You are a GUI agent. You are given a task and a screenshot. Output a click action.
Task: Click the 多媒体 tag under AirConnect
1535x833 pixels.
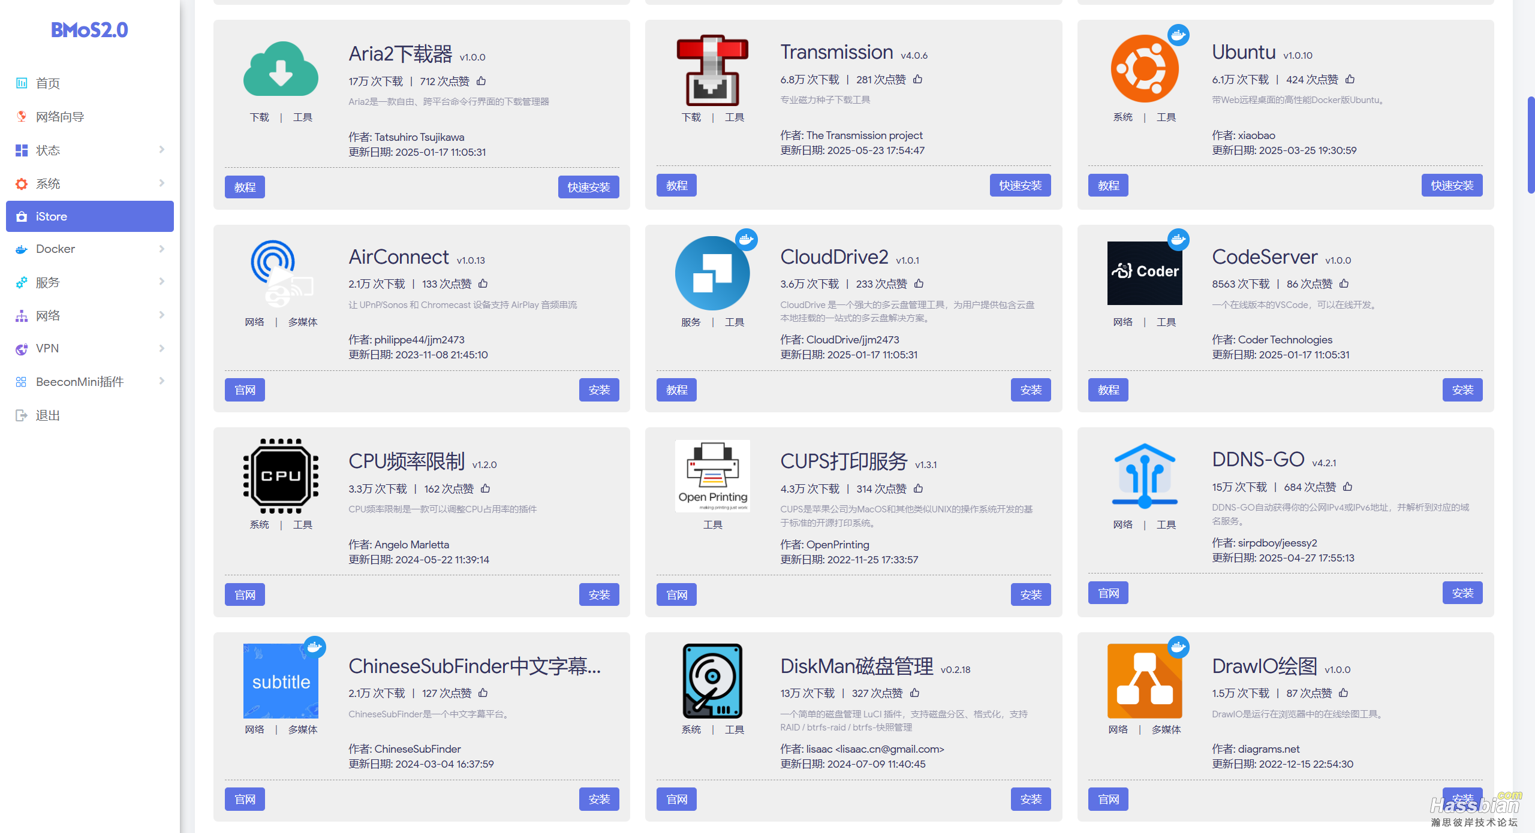coord(303,322)
